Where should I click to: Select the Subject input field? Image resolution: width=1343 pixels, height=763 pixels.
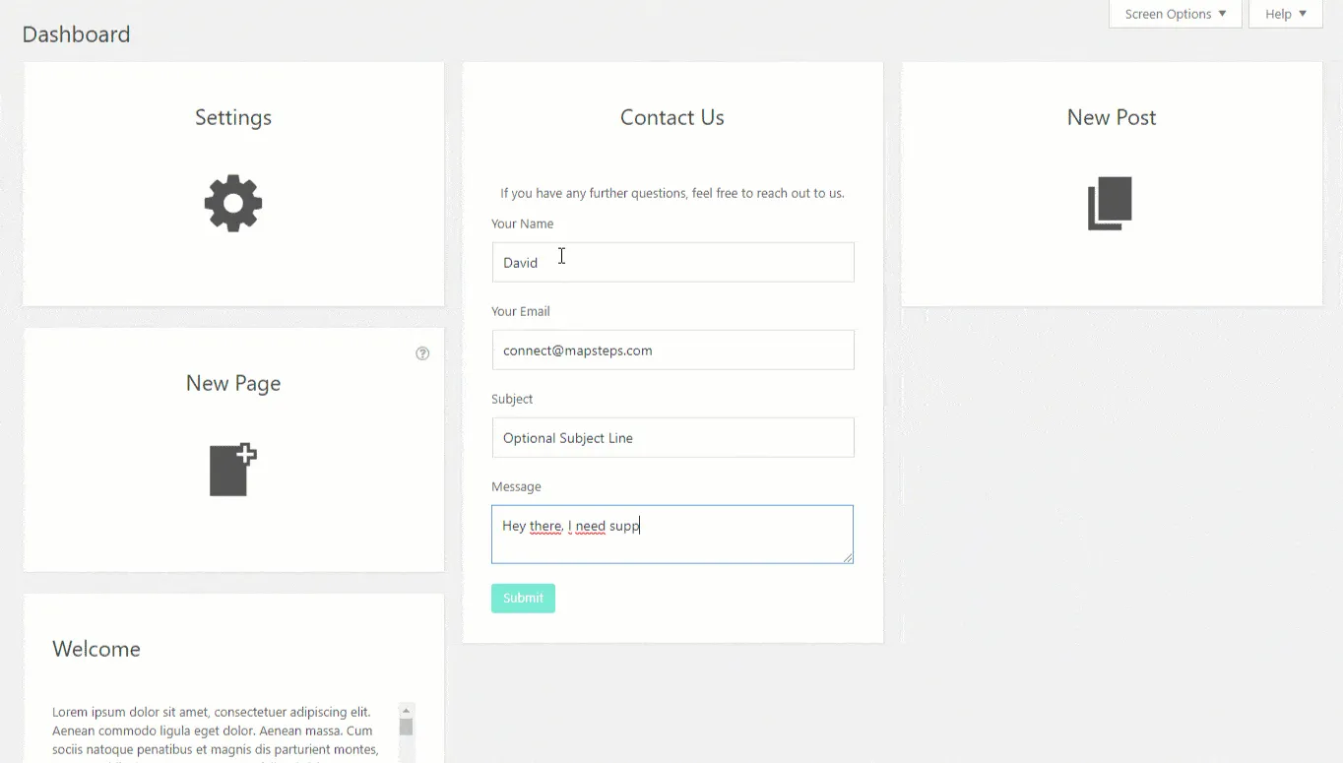672,437
